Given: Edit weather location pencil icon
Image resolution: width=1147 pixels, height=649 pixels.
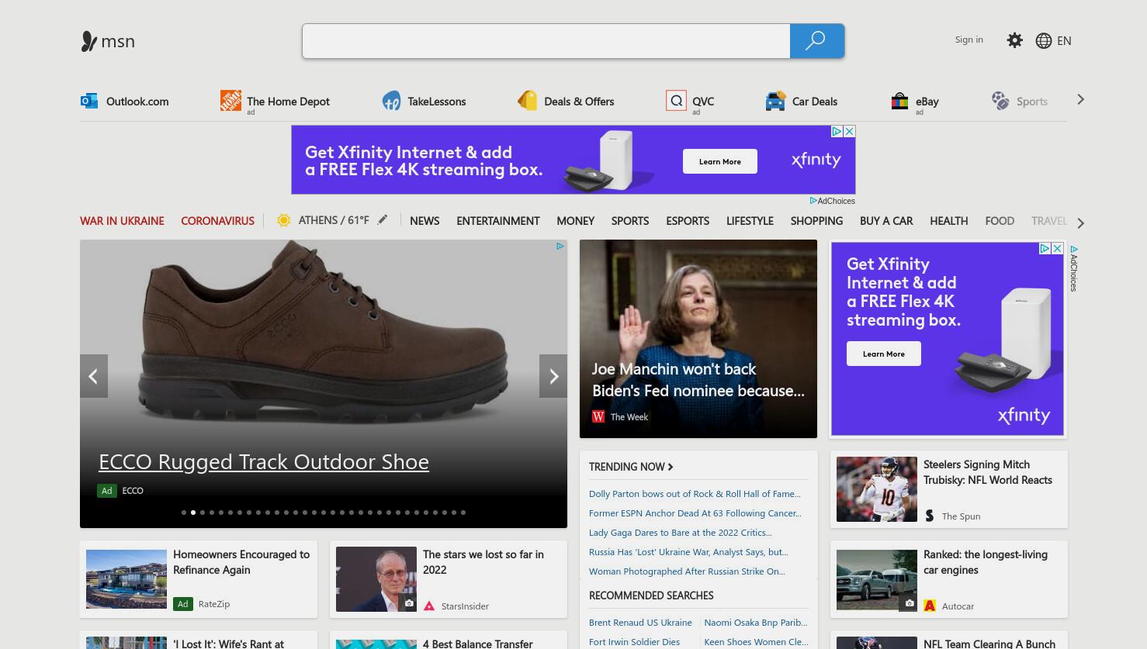Looking at the screenshot, I should tap(383, 220).
